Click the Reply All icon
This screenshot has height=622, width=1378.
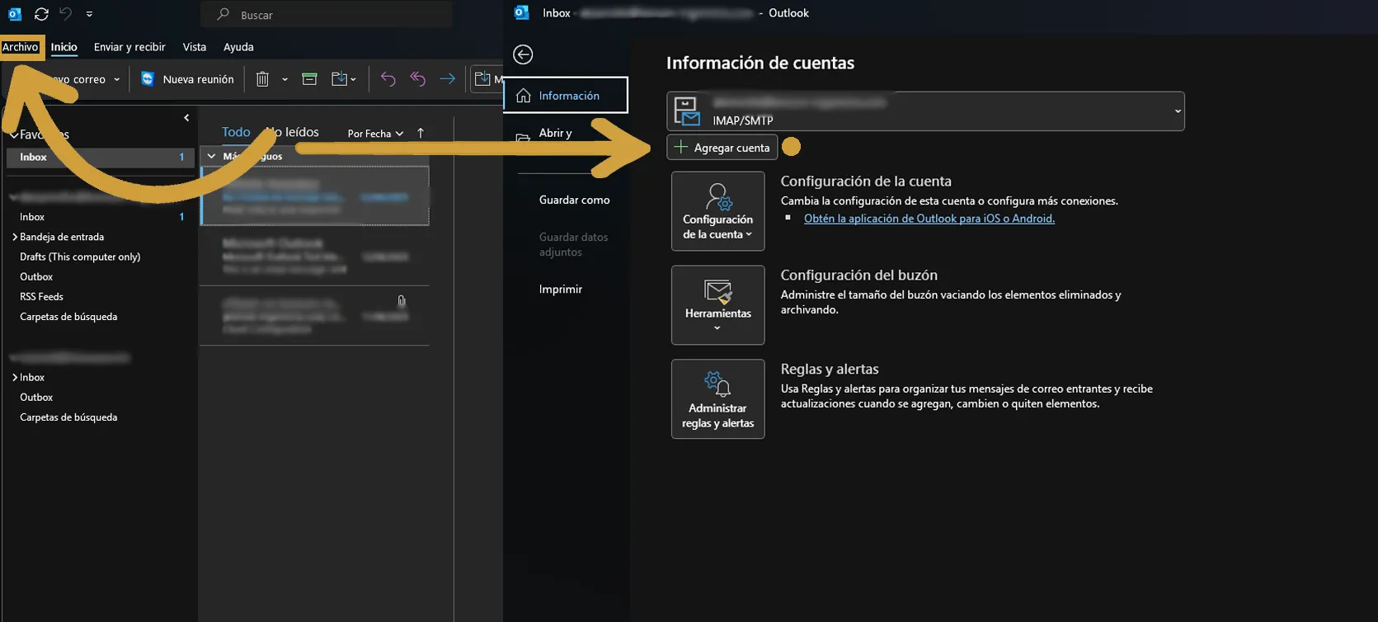(x=418, y=79)
